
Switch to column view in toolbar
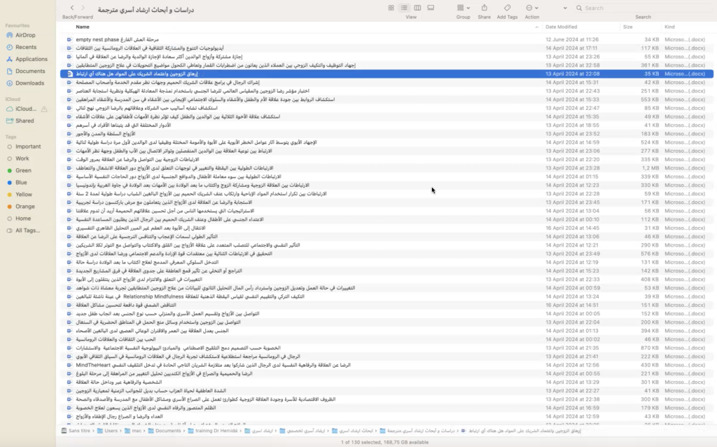click(417, 8)
